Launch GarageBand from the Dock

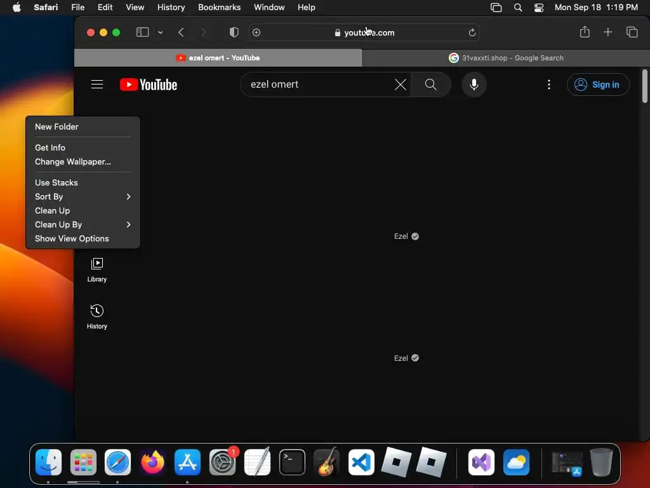(327, 463)
